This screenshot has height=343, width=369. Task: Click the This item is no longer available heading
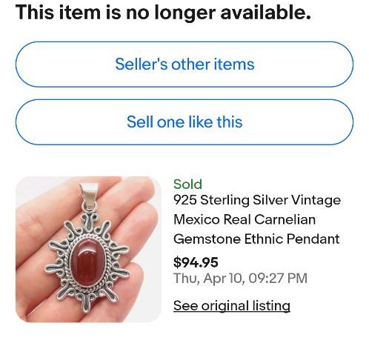(x=163, y=13)
